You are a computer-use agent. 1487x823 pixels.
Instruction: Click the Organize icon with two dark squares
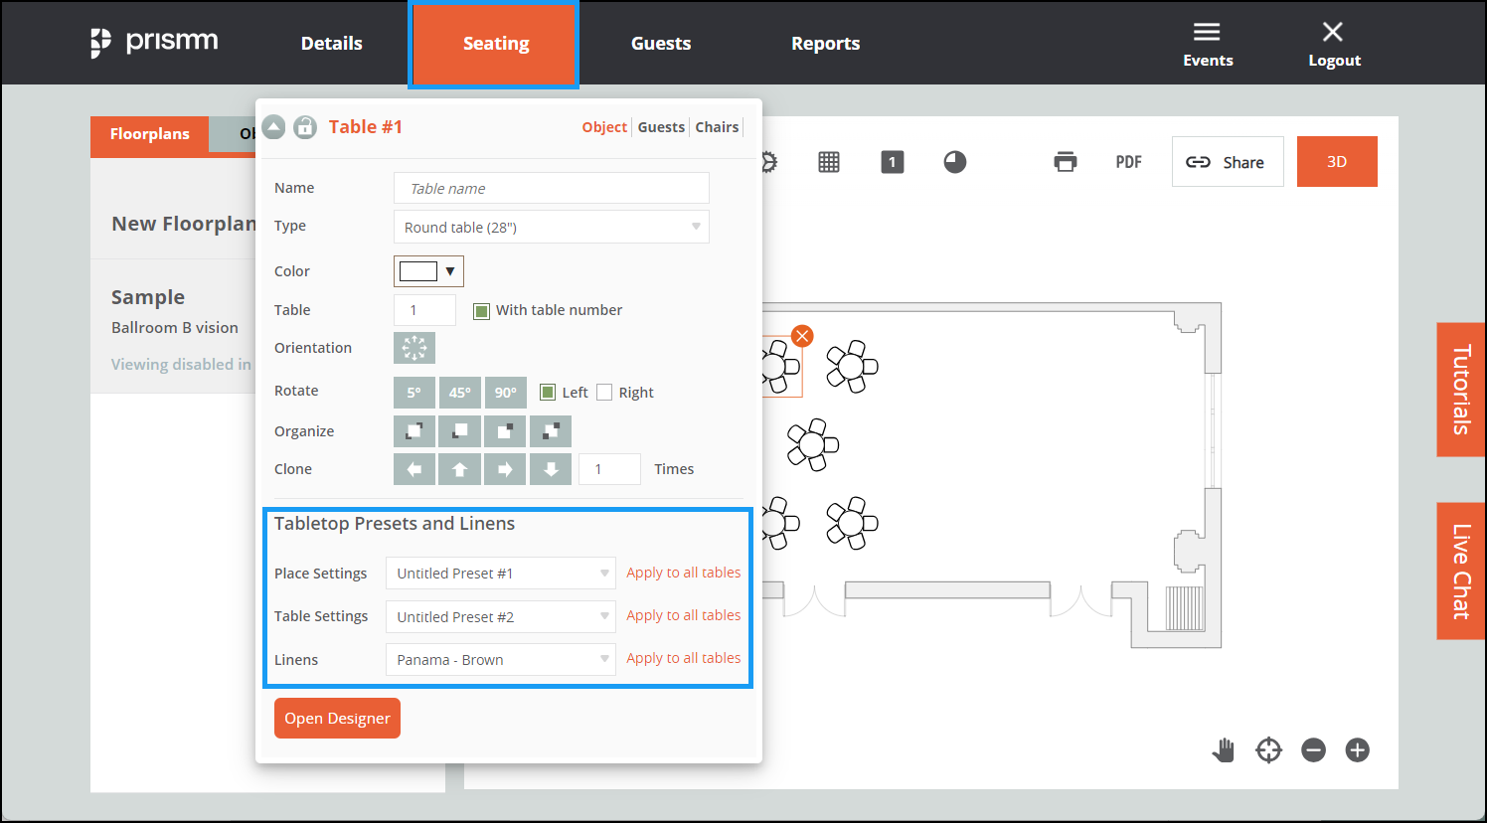551,431
